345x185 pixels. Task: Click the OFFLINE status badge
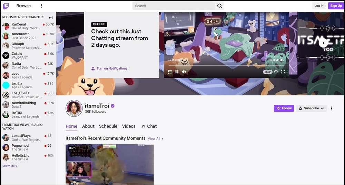point(99,24)
